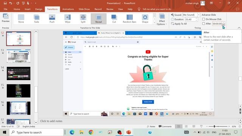Click the Redo icon in title bar
Screen dimensions: 242x136
(x=18, y=3)
